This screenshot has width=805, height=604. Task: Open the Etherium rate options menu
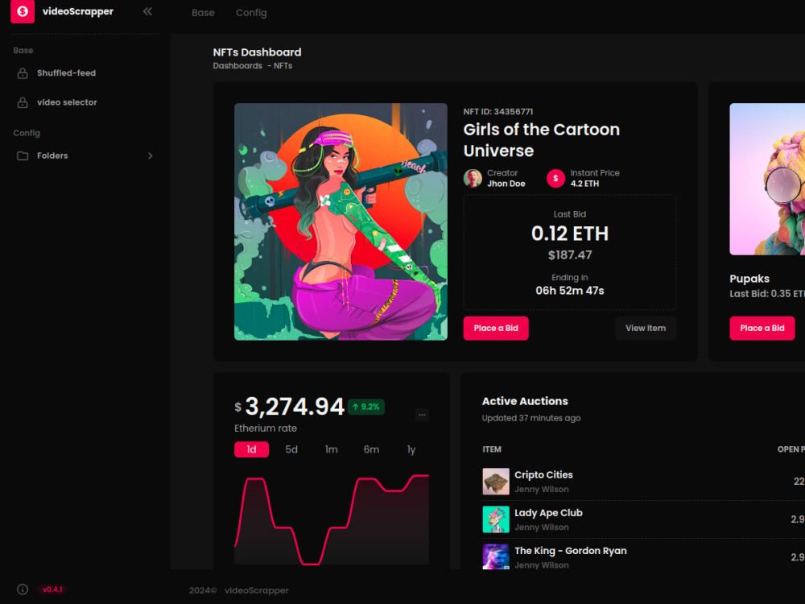422,415
